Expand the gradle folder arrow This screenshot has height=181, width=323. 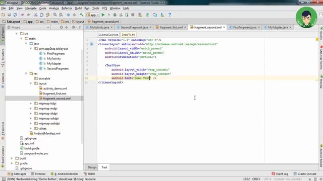tap(12, 163)
